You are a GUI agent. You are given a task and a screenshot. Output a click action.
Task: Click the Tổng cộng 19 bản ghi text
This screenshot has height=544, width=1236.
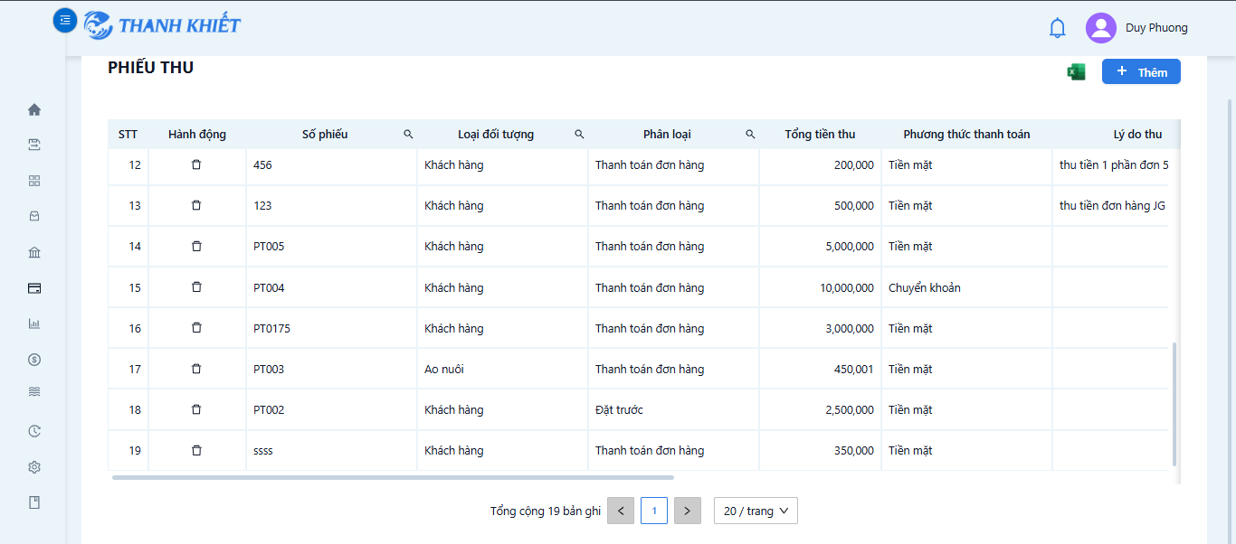[546, 511]
